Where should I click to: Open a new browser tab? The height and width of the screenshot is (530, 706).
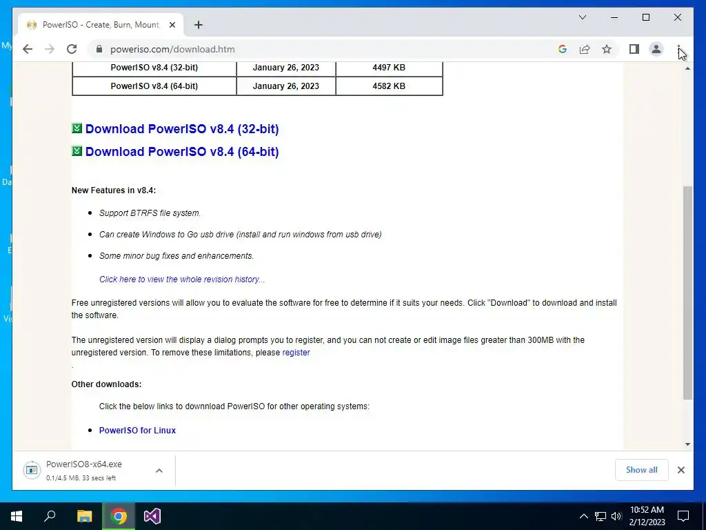[199, 25]
